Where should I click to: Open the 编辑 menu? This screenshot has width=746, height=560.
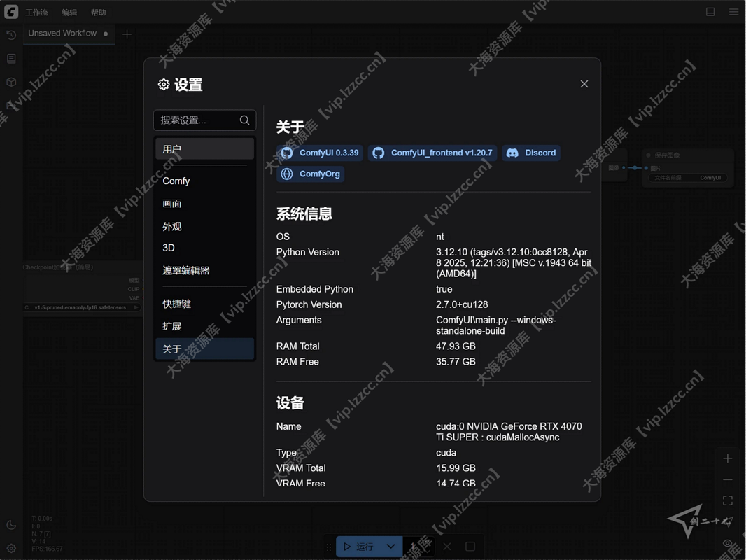coord(69,13)
